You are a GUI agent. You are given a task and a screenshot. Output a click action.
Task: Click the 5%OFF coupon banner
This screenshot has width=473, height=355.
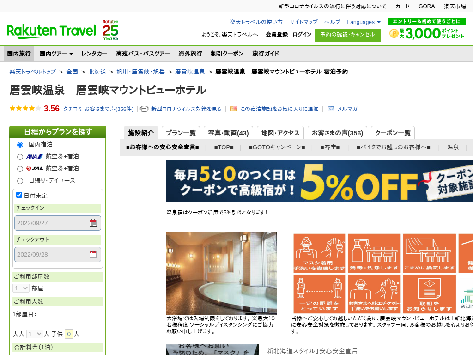pyautogui.click(x=320, y=181)
